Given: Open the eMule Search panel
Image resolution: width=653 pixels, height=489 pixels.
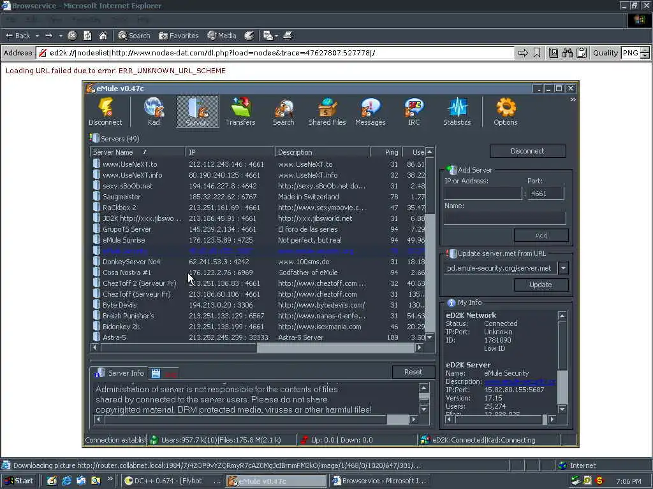Looking at the screenshot, I should [283, 111].
